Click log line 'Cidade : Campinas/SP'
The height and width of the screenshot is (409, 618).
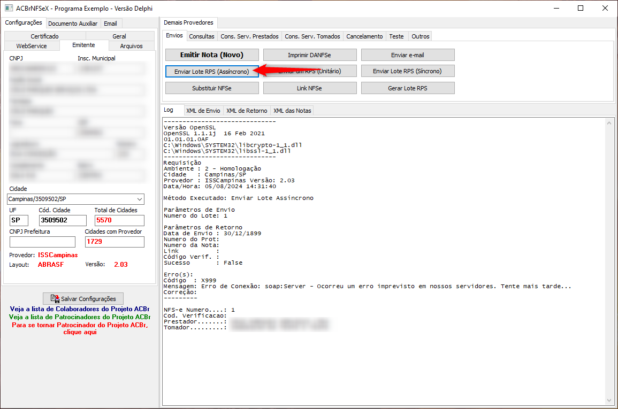pos(204,174)
